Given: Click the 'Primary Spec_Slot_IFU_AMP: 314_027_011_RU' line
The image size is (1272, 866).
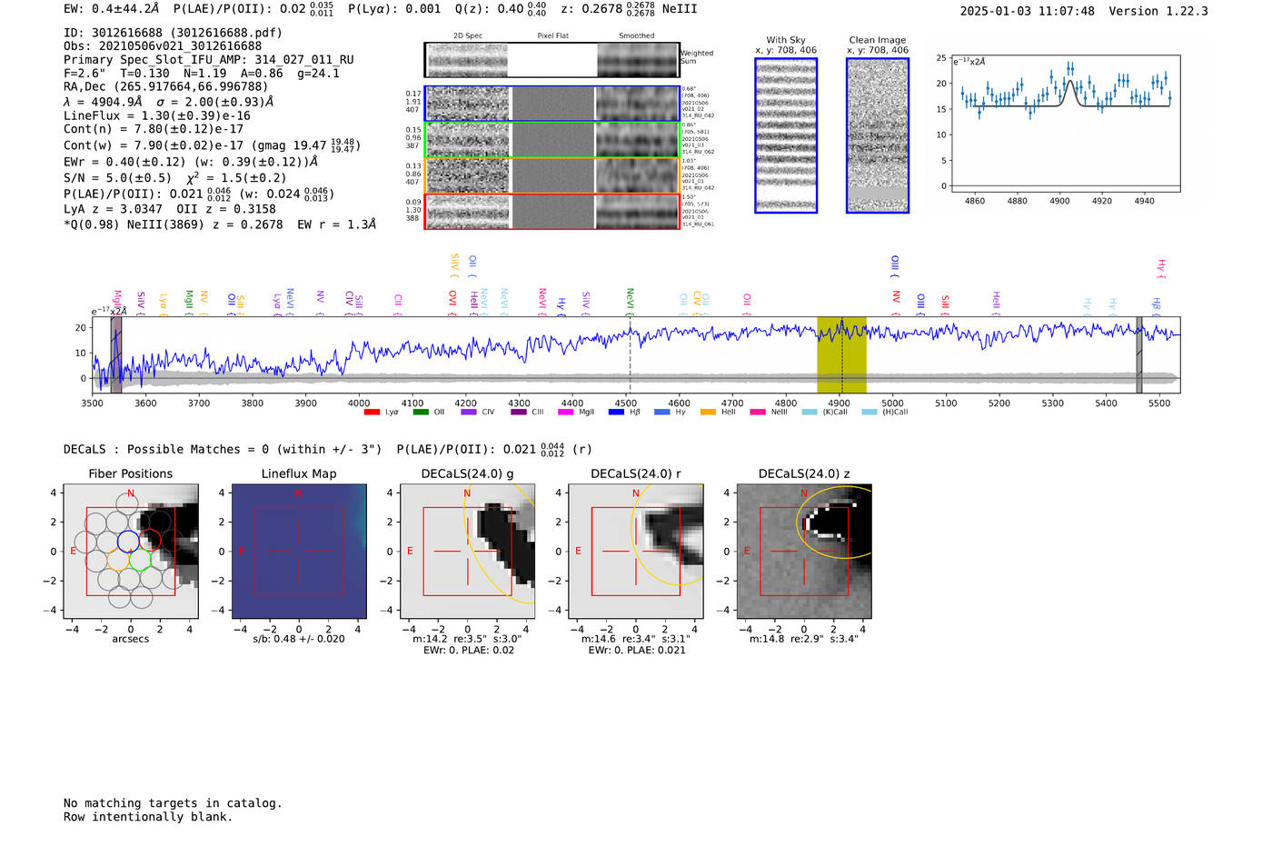Looking at the screenshot, I should (209, 60).
